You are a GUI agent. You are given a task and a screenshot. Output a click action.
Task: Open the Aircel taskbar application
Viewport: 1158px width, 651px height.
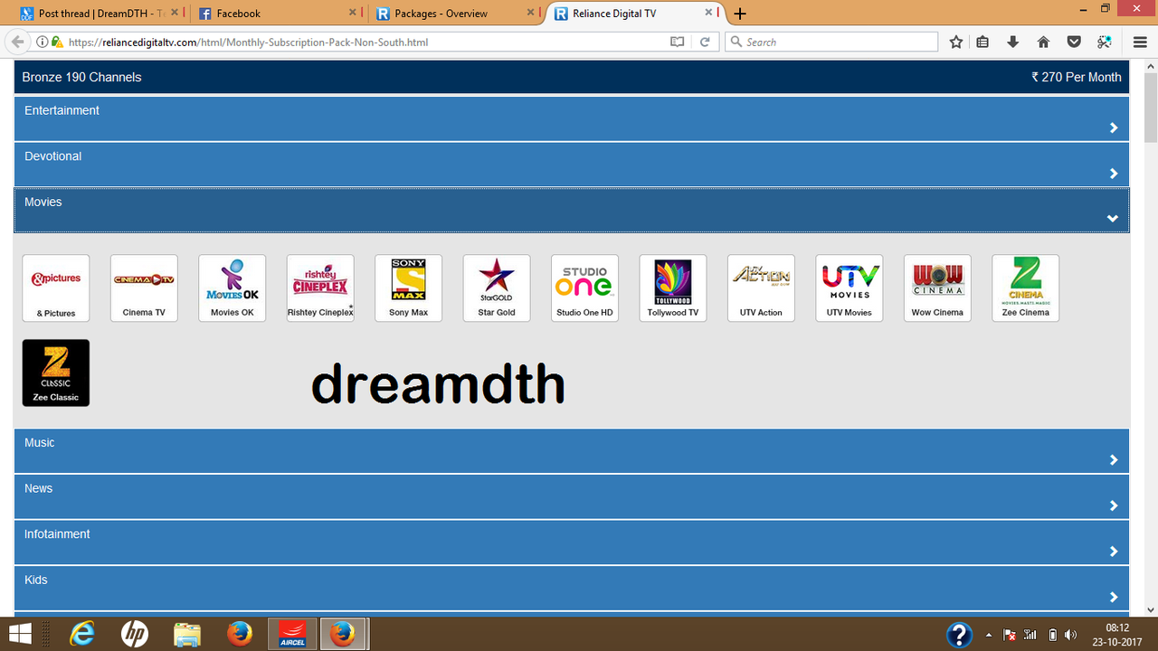click(292, 634)
